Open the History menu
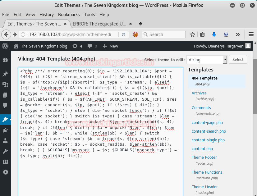257x196 pixels. (x=47, y=15)
